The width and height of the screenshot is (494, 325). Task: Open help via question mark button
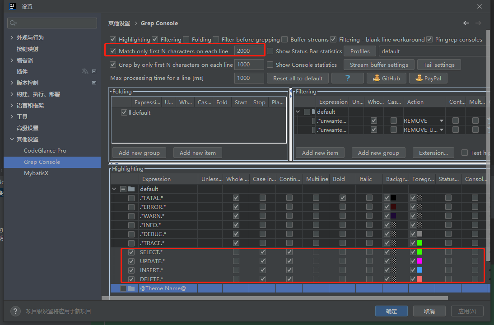[x=348, y=78]
